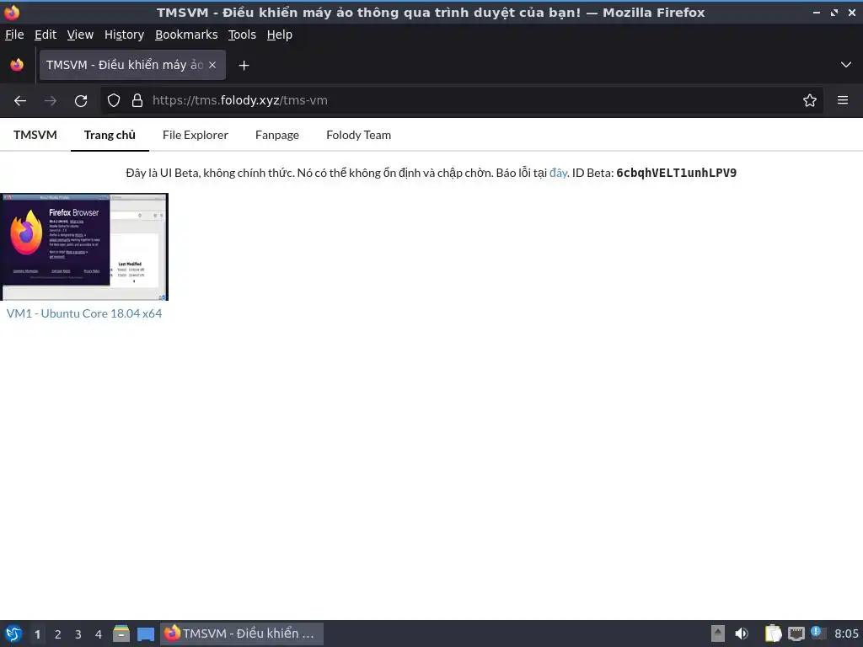863x647 pixels.
Task: Click the TMSVM brand link
Action: (x=35, y=135)
